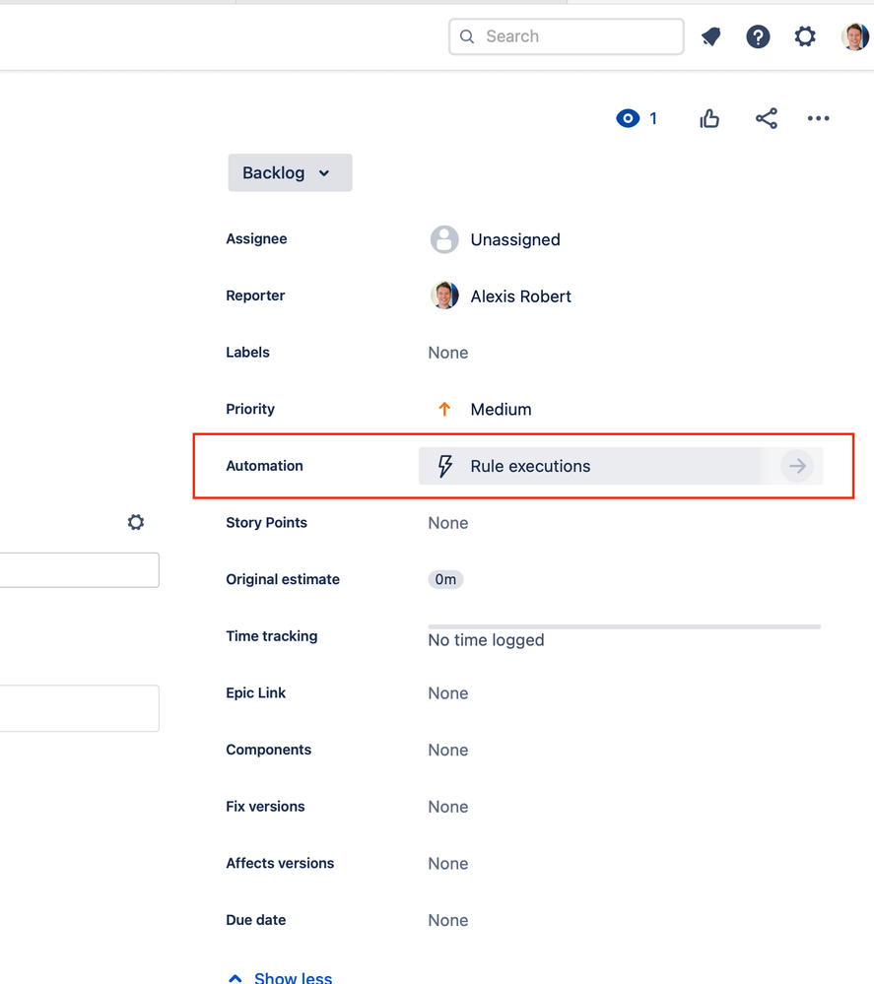The width and height of the screenshot is (874, 984).
Task: Open the Backlog status dropdown
Action: (x=290, y=172)
